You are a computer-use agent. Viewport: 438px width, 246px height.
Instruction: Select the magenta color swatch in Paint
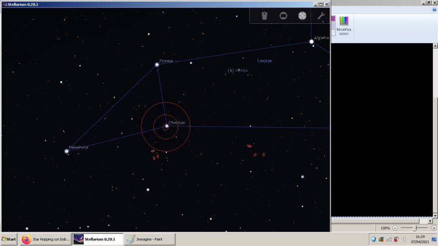[333, 19]
